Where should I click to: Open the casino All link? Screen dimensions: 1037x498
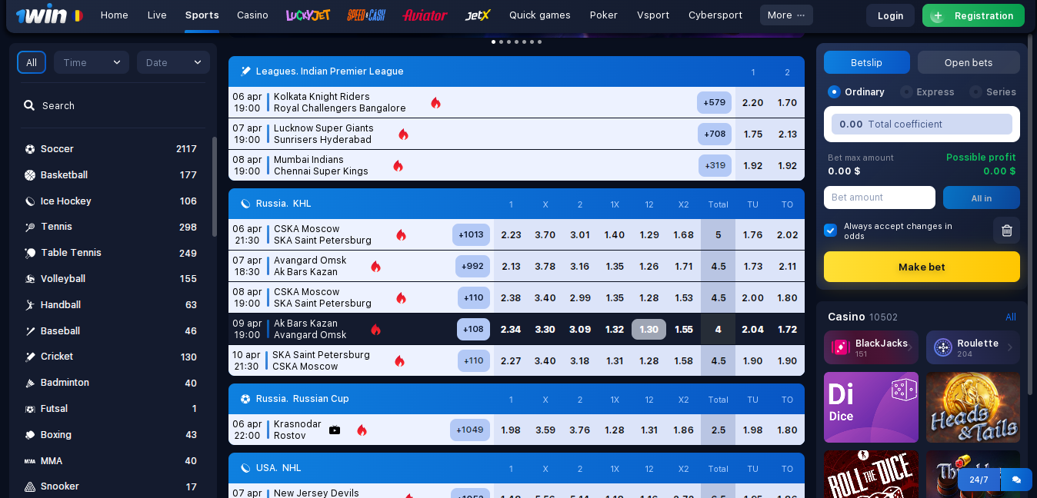tap(1011, 317)
